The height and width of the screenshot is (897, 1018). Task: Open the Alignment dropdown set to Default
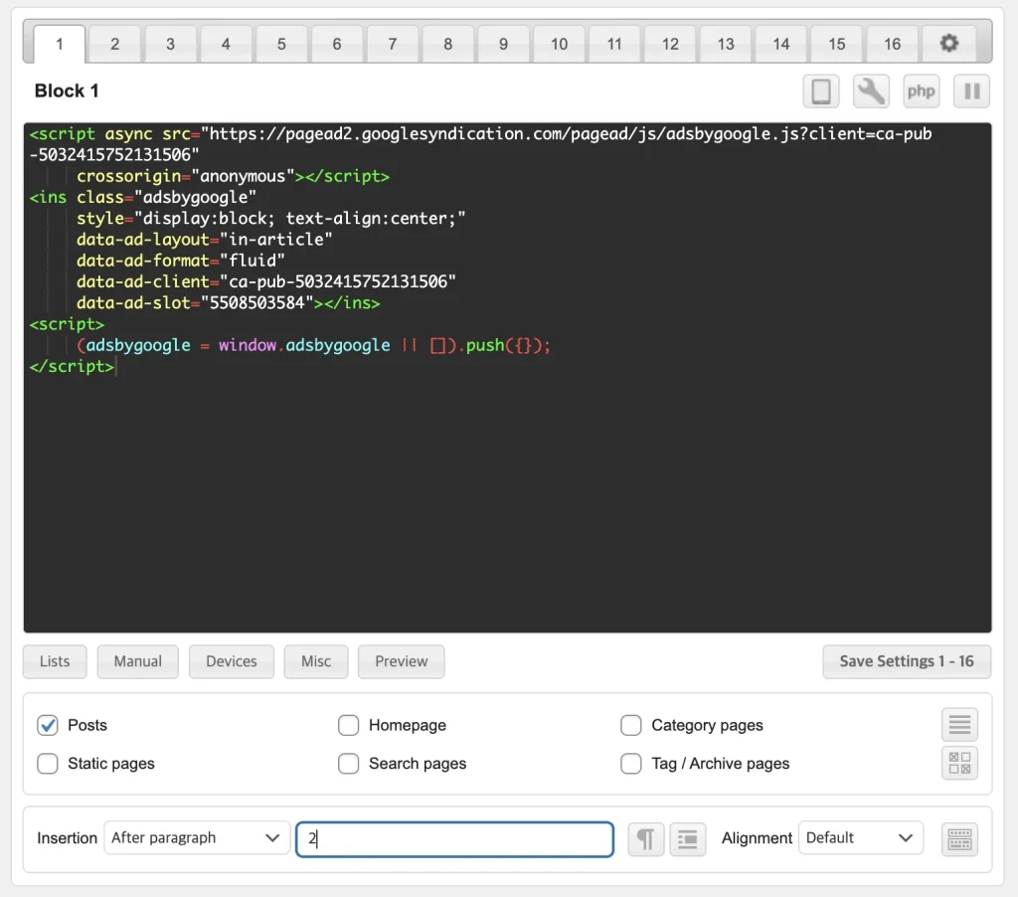pos(861,838)
